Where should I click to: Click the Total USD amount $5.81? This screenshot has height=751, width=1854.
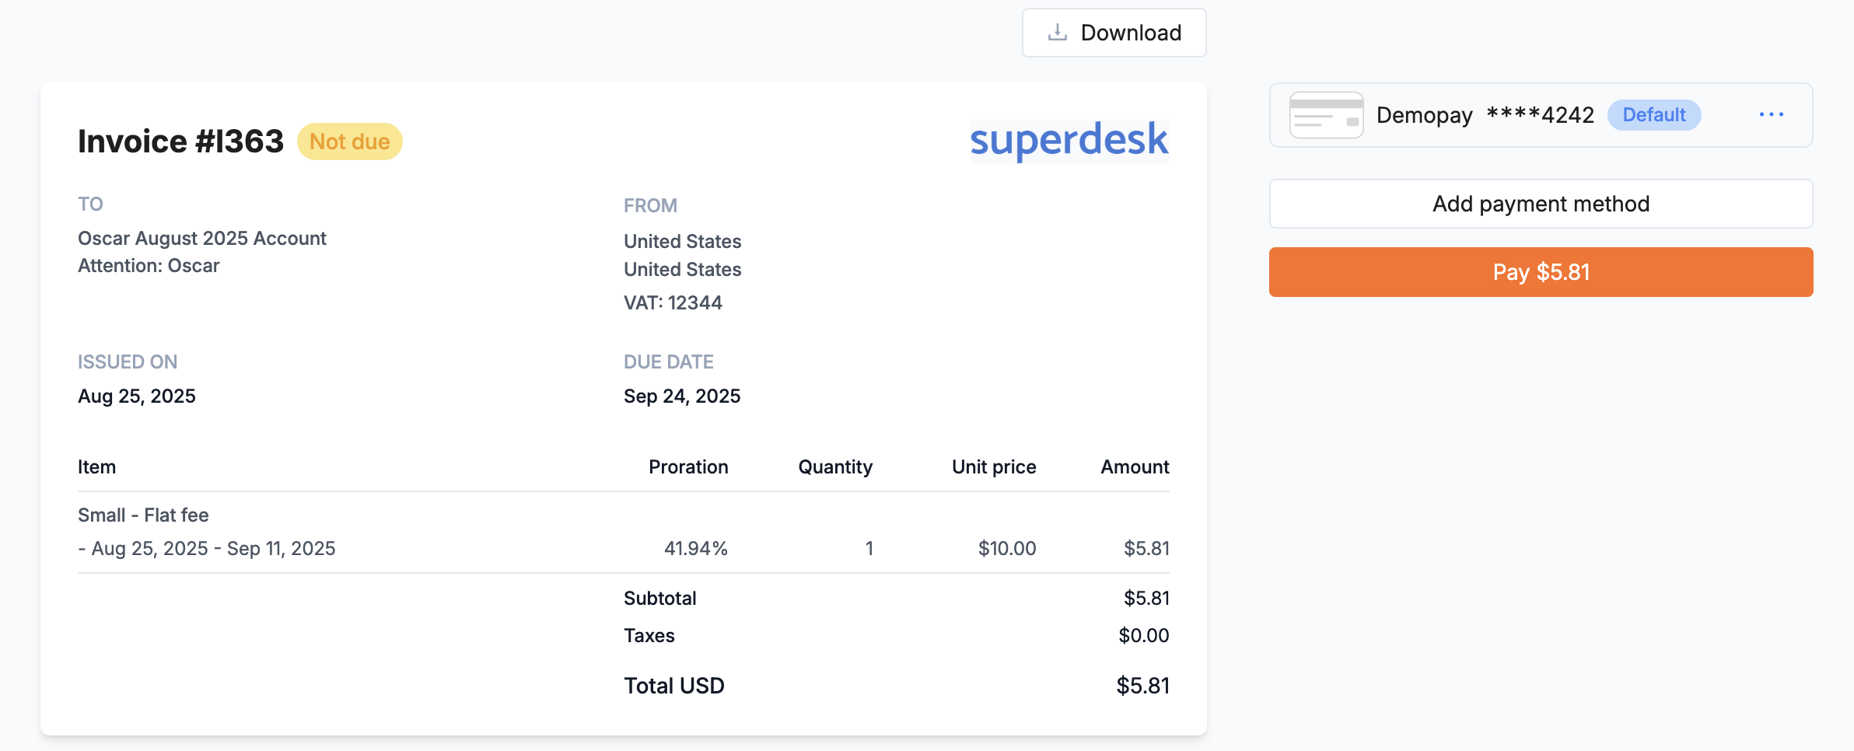(x=1142, y=685)
